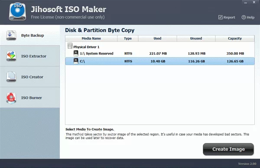This screenshot has height=168, width=260.
Task: Minimize the ISO Maker window
Action: 246,3
